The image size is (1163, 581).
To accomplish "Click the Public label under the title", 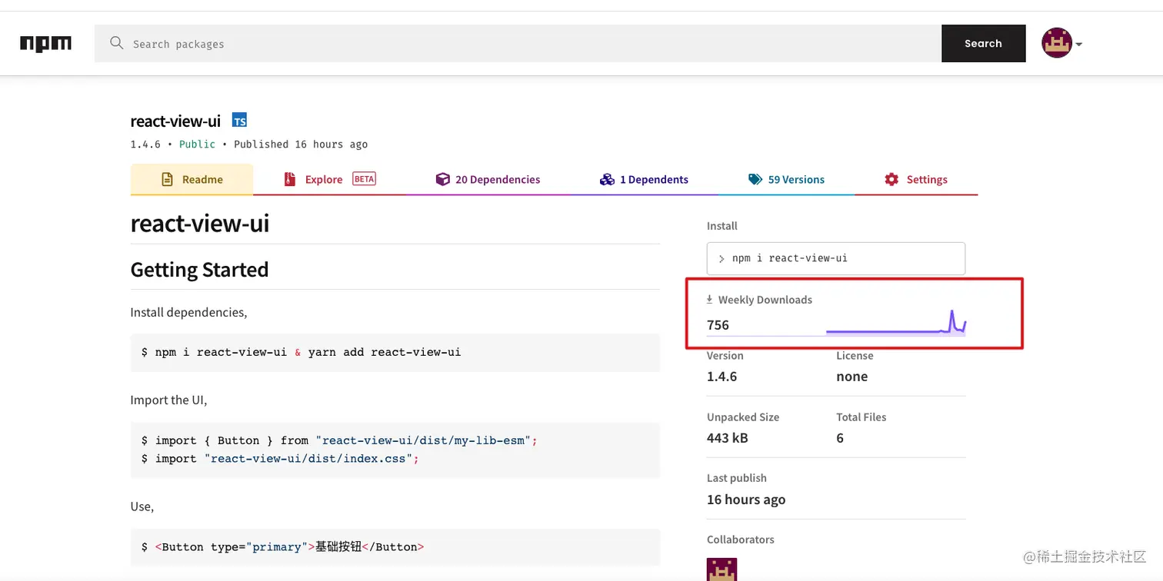I will (197, 144).
